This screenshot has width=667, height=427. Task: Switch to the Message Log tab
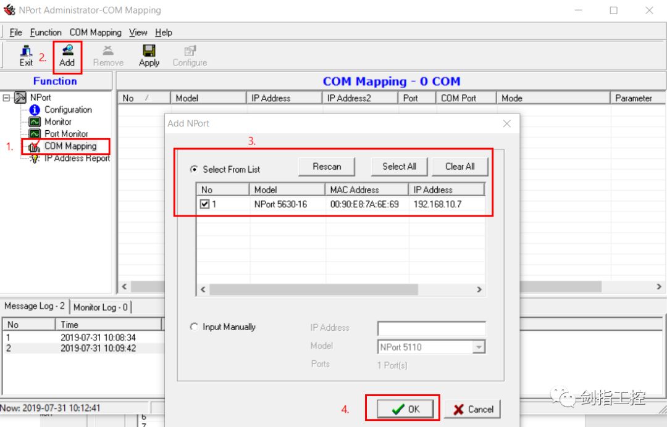(35, 306)
